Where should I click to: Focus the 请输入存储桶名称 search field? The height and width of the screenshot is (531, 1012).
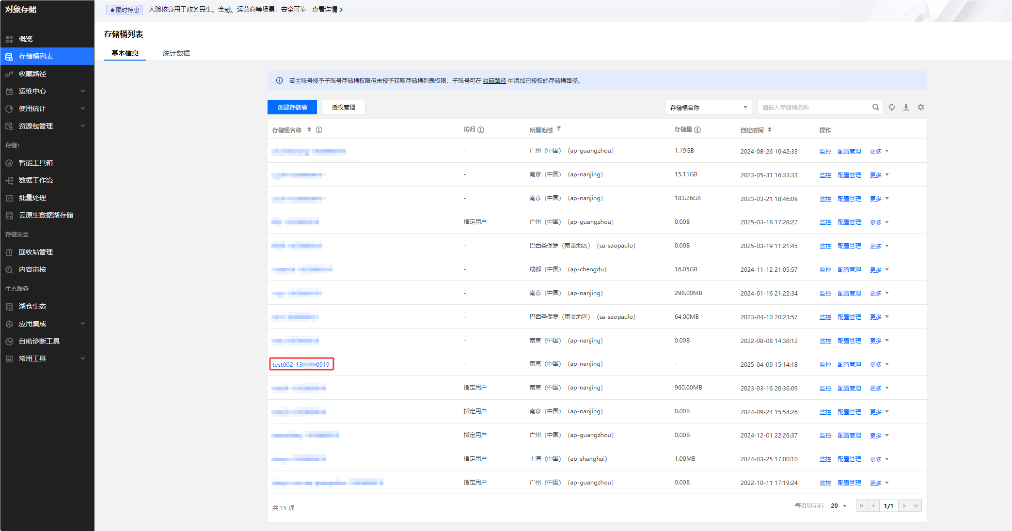[x=814, y=107]
